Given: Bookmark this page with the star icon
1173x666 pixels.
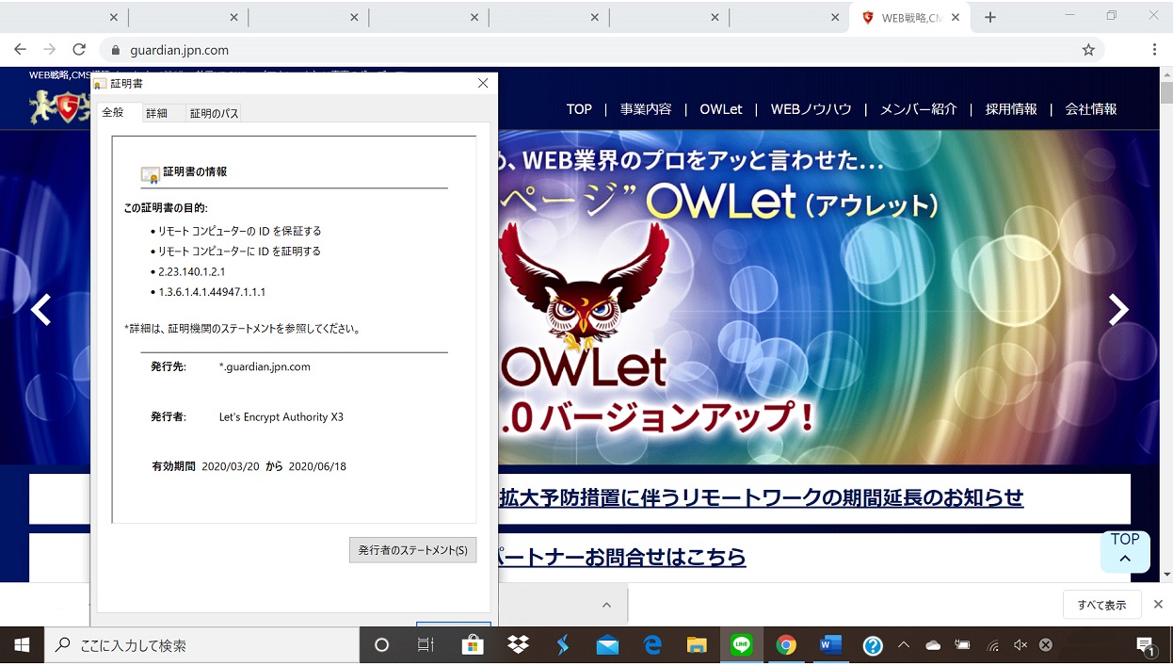Looking at the screenshot, I should [x=1088, y=50].
